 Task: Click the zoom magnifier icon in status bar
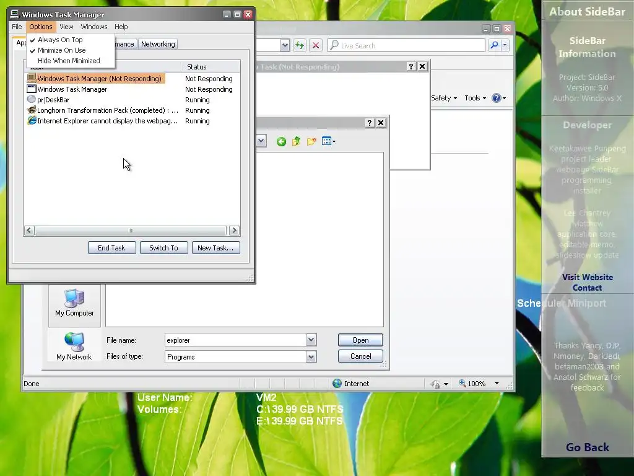(462, 383)
